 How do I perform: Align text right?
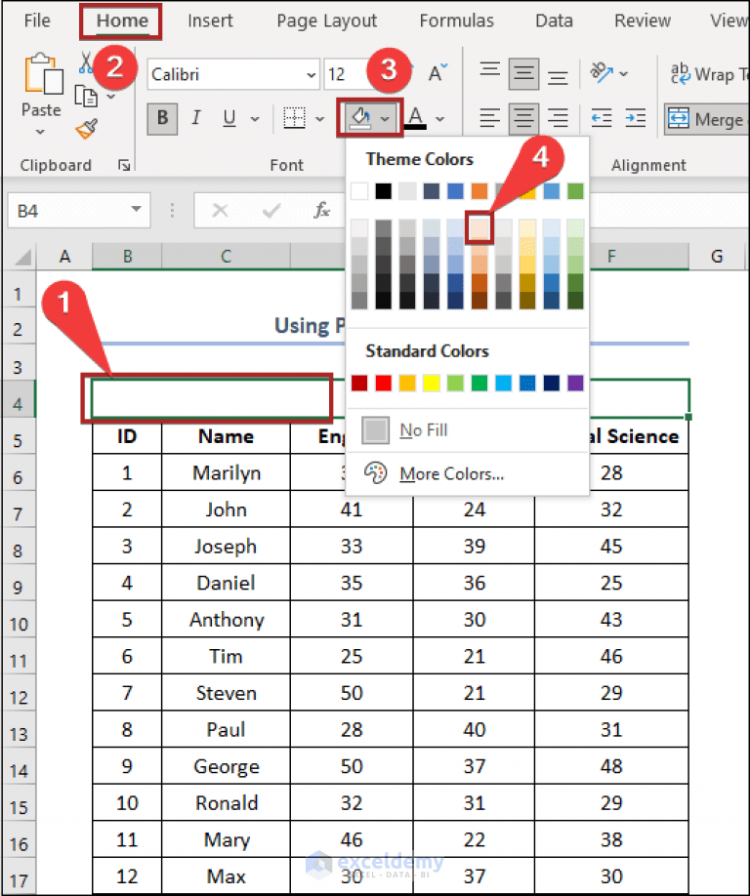(558, 118)
